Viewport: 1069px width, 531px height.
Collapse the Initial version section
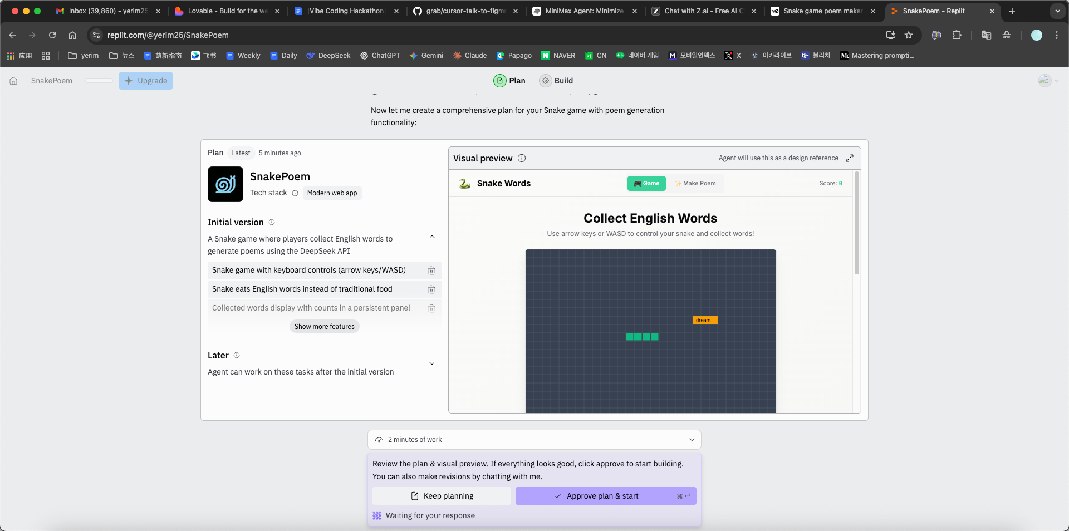pos(432,237)
